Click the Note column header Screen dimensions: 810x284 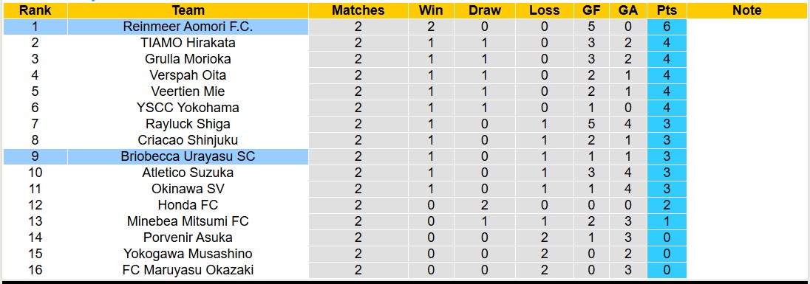pos(746,10)
